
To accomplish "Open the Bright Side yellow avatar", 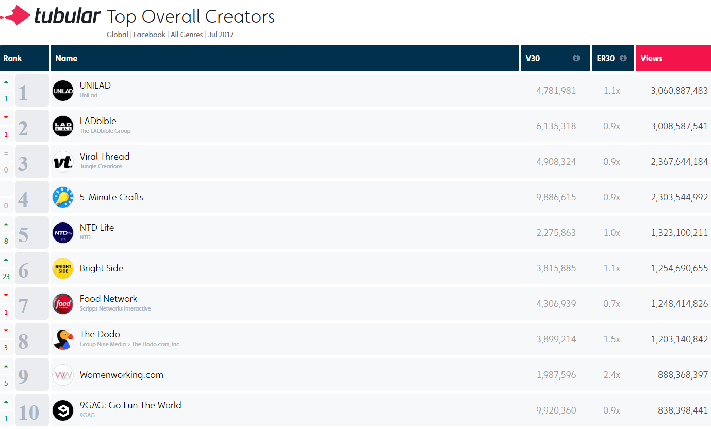I will pos(63,268).
